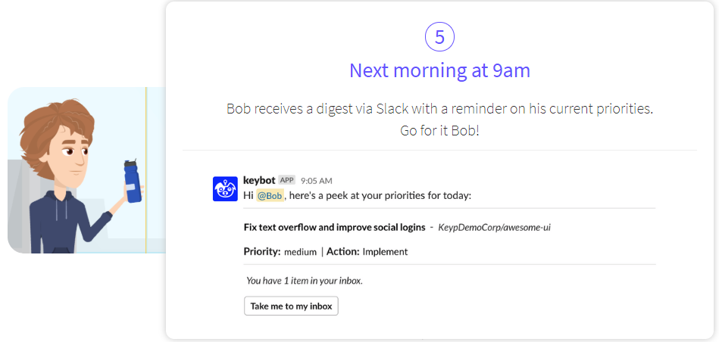Click the blue water bottle in illustration
Image resolution: width=719 pixels, height=342 pixels.
133,181
